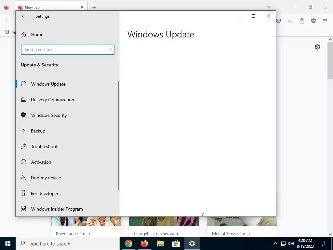Click the Find my device person icon

pos(23,177)
